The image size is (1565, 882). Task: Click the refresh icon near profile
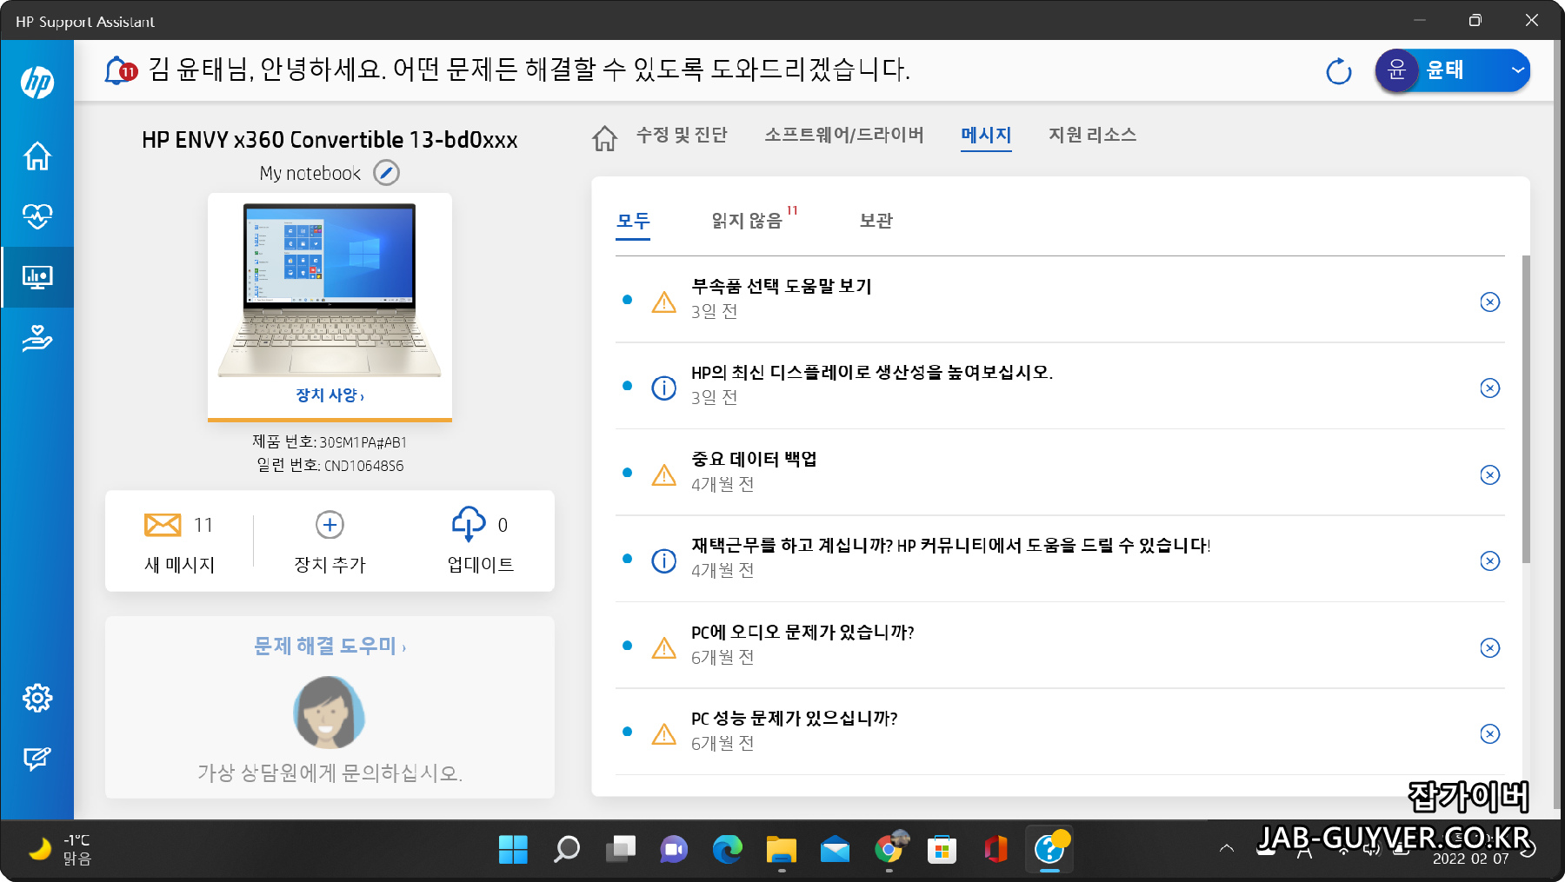pos(1339,71)
